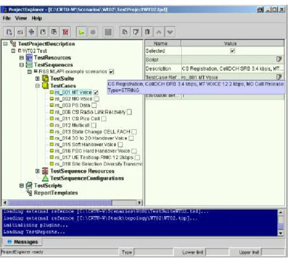Click the message log scroll-down arrow
Image resolution: width=288 pixels, height=258 pixels.
click(281, 233)
